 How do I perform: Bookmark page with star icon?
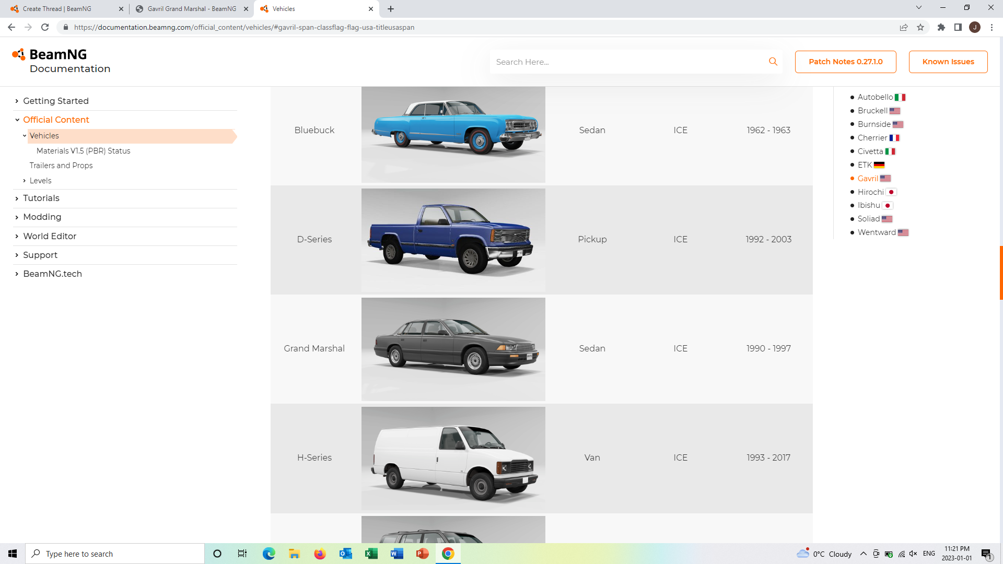pyautogui.click(x=920, y=27)
